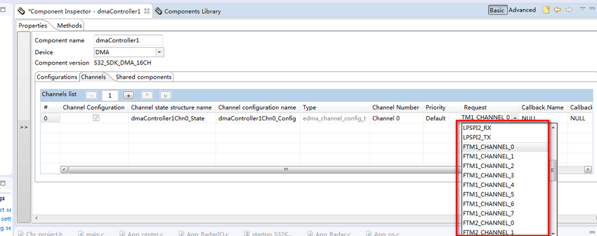Move channel up with the ^ button
597x236 pixels.
(x=148, y=95)
